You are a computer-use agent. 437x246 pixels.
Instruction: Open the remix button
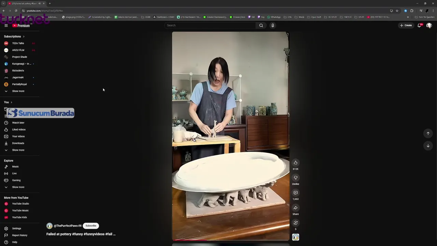[296, 223]
